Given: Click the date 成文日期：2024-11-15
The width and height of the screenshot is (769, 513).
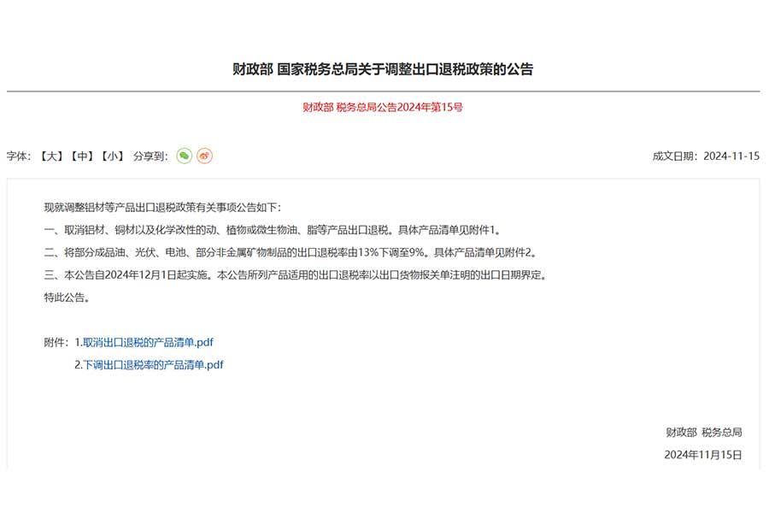Looking at the screenshot, I should pos(706,156).
